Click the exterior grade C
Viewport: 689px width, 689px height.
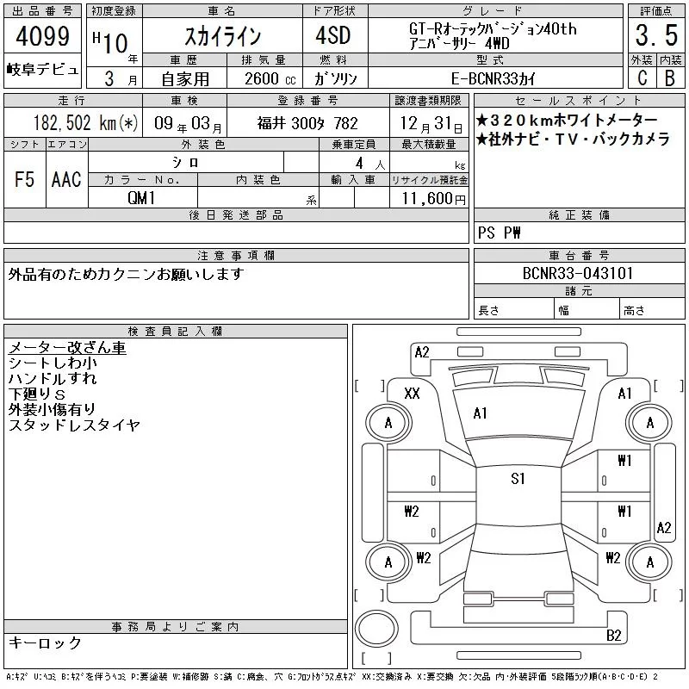(x=642, y=78)
